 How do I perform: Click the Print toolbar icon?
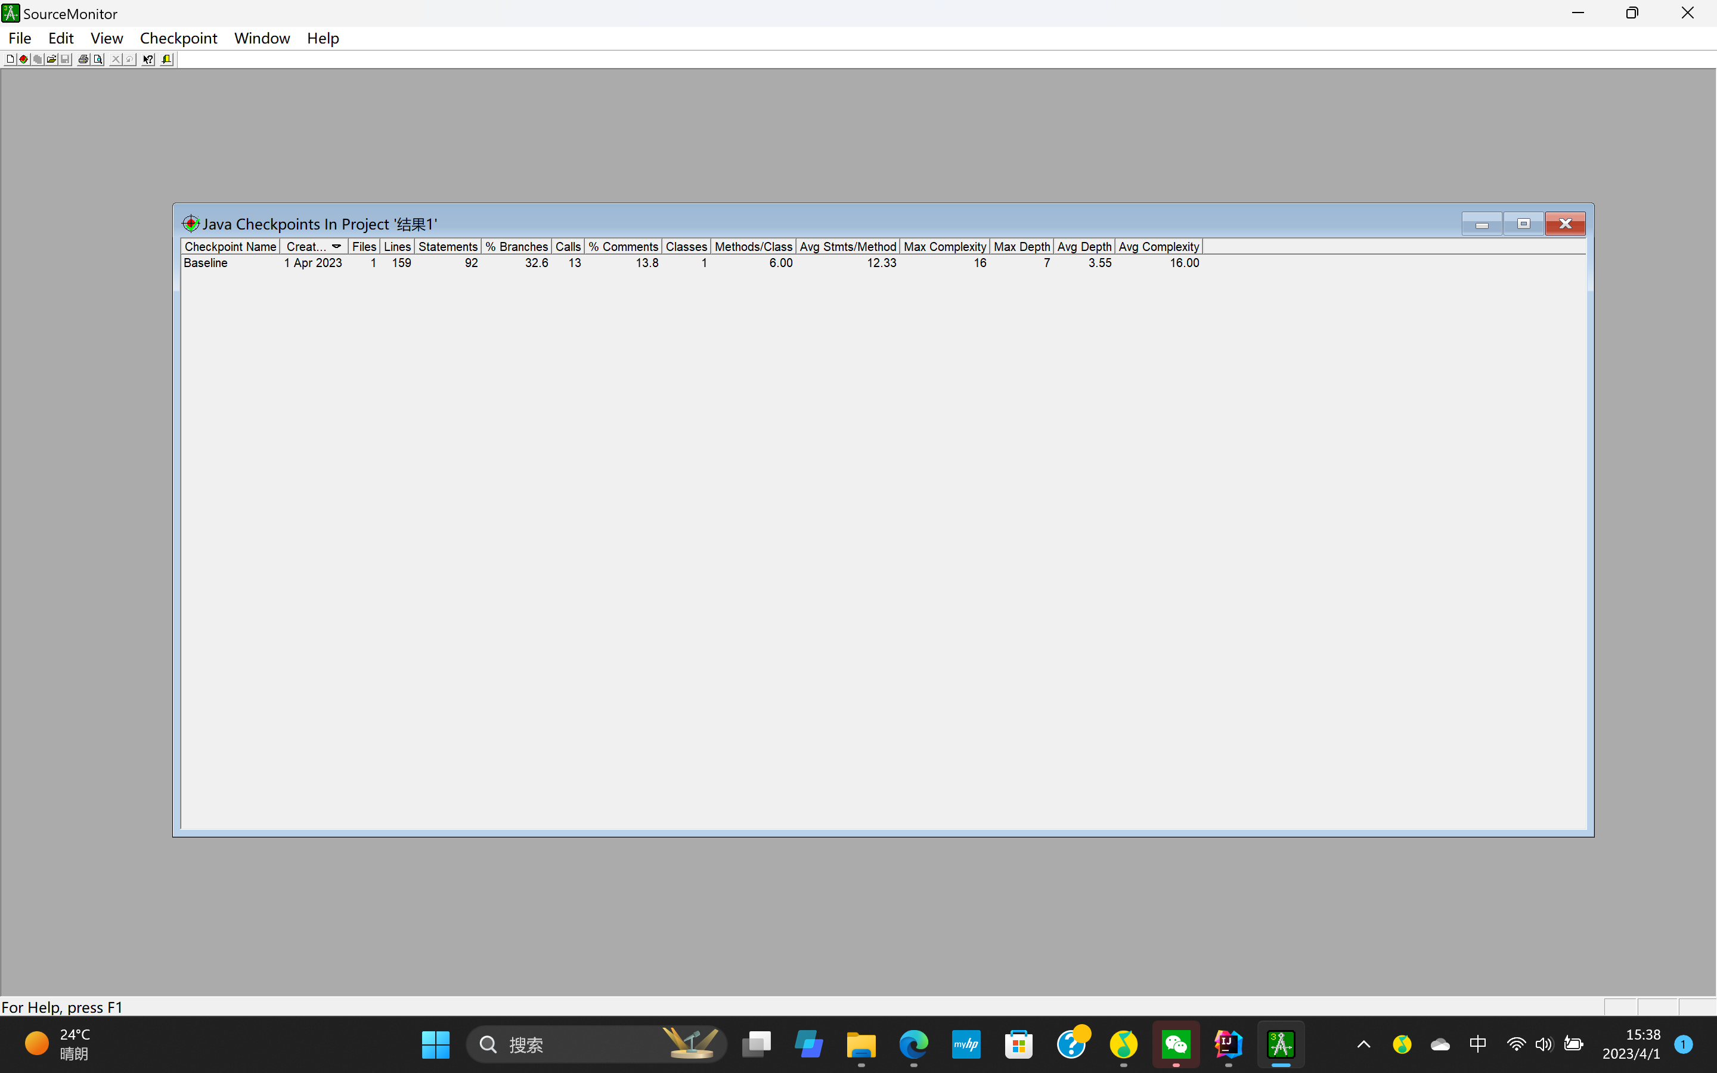(x=83, y=60)
